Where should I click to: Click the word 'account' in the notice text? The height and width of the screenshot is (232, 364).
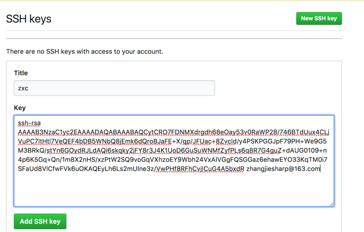point(148,51)
